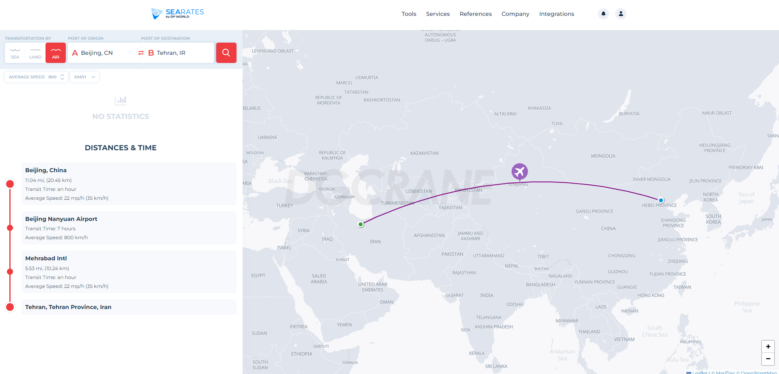
Task: Switch transportation mode to Land
Action: 35,53
